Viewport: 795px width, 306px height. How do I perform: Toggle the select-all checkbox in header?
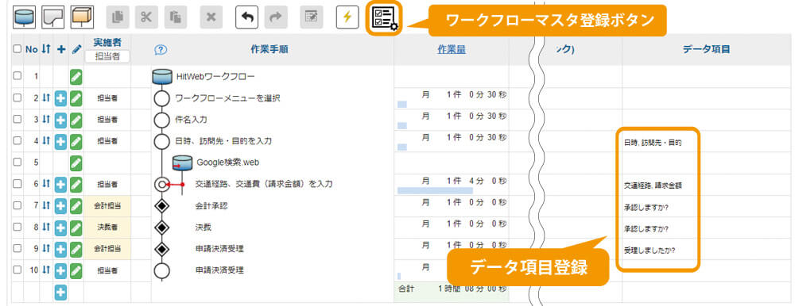coord(17,49)
